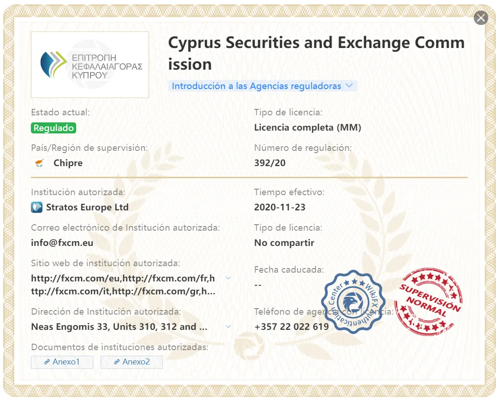Click the Anexo1 link chain icon
This screenshot has height=400, width=499.
coord(47,362)
